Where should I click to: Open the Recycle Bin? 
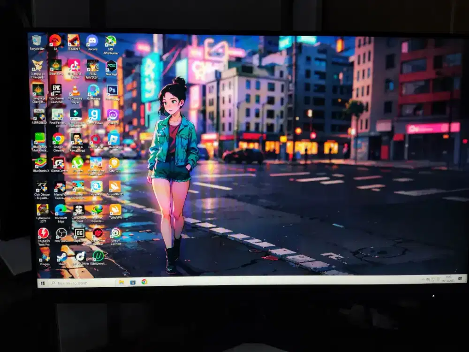(37, 41)
